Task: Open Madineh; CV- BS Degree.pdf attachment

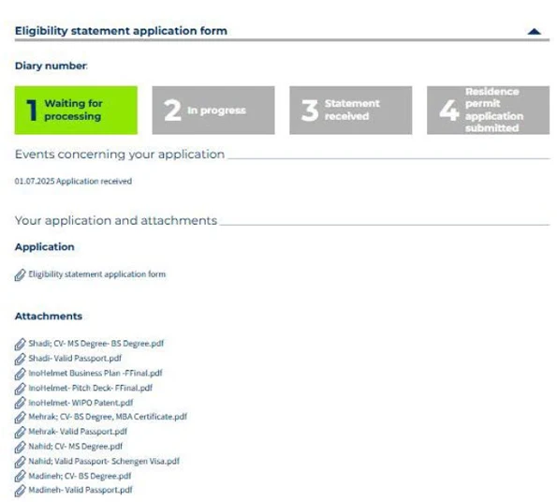Action: tap(80, 476)
